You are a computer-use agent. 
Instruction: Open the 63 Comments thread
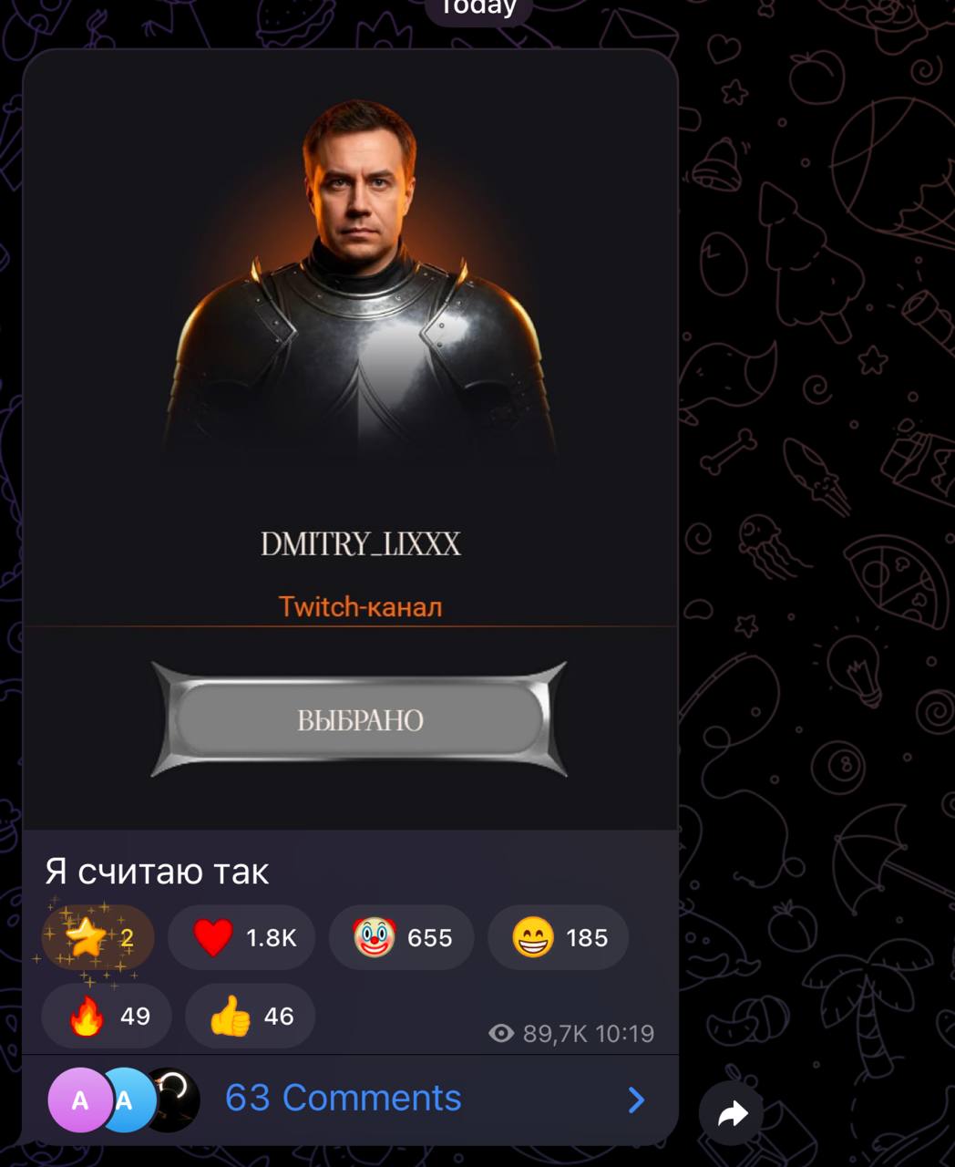[x=344, y=1098]
